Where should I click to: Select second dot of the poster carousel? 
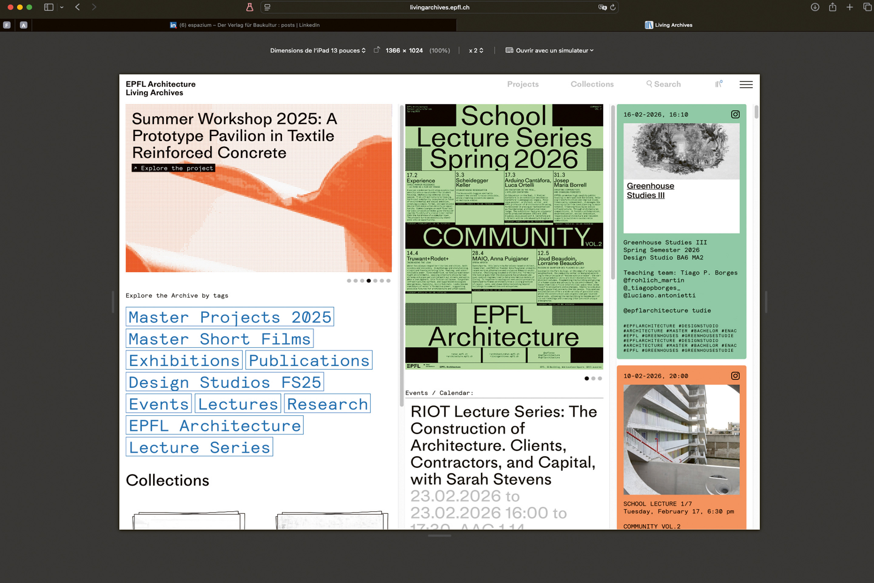(x=594, y=379)
